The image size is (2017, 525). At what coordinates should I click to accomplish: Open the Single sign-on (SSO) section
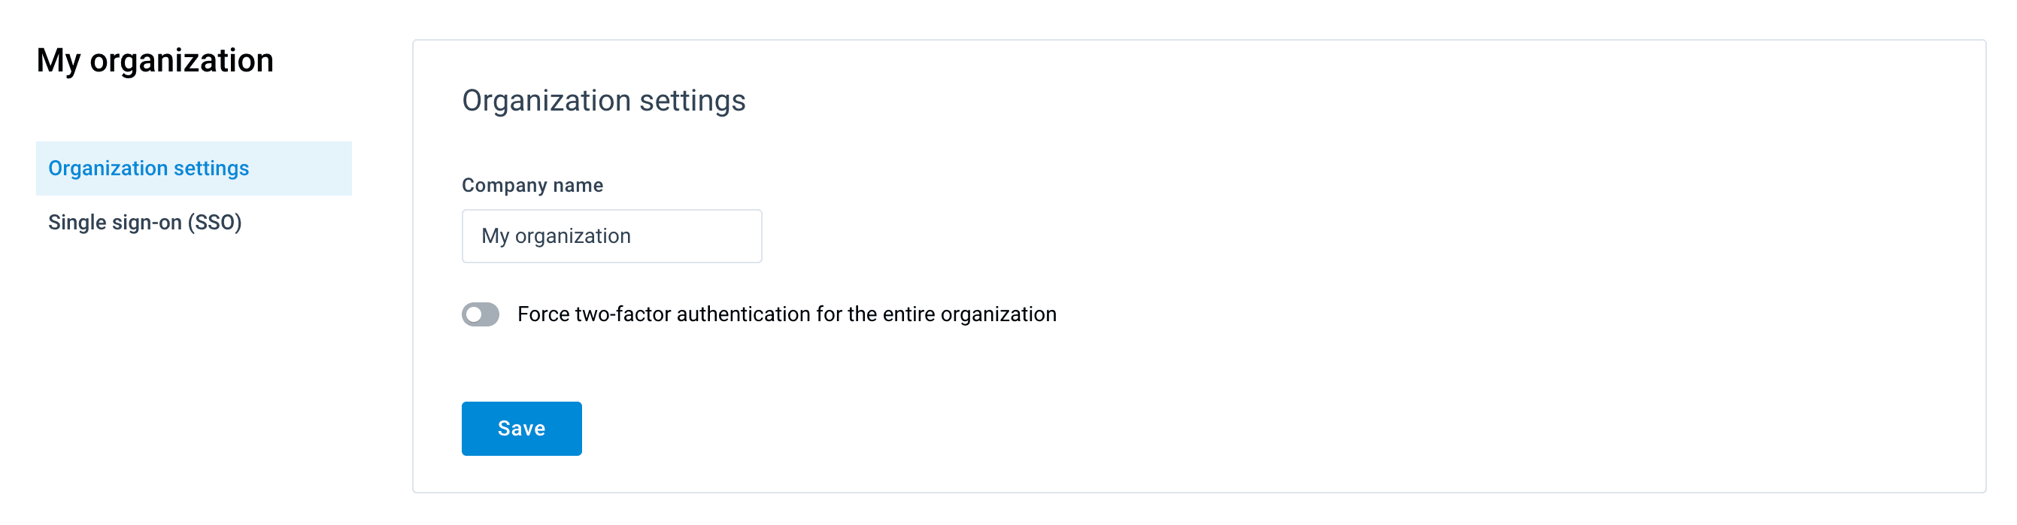click(145, 223)
